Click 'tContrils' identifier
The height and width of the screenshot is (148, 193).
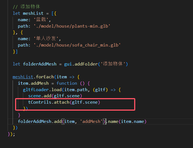tap(40, 102)
